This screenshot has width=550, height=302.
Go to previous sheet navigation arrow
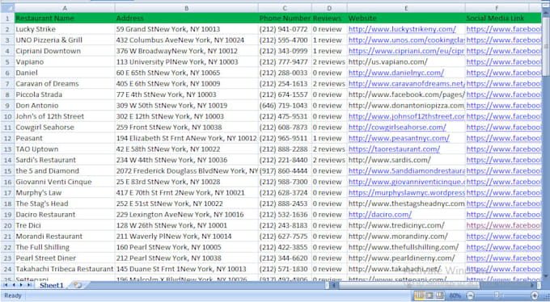(x=13, y=285)
